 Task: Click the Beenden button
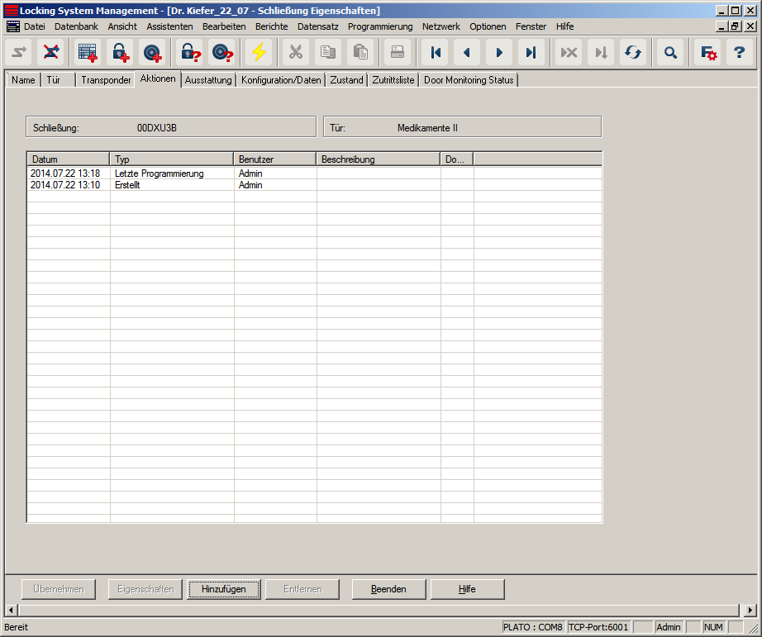(388, 589)
